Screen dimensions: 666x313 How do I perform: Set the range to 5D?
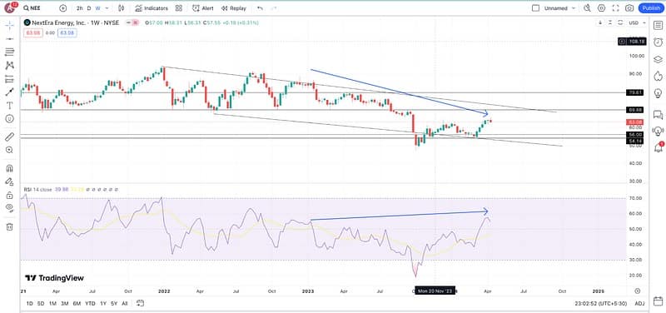click(x=41, y=303)
